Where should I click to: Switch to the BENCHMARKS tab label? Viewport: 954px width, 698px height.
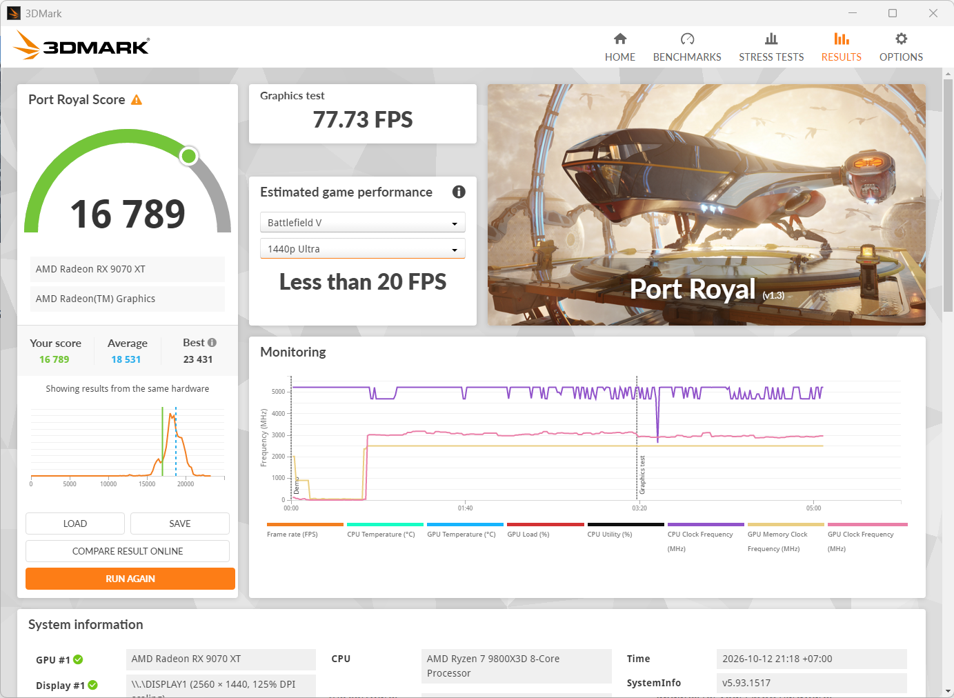coord(687,57)
